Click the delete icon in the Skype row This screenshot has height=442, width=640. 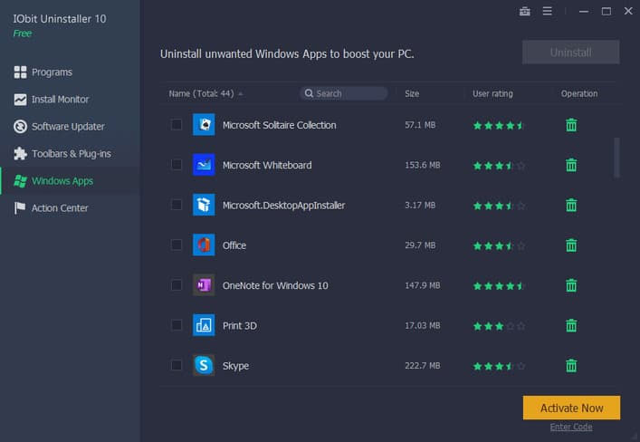(x=571, y=366)
